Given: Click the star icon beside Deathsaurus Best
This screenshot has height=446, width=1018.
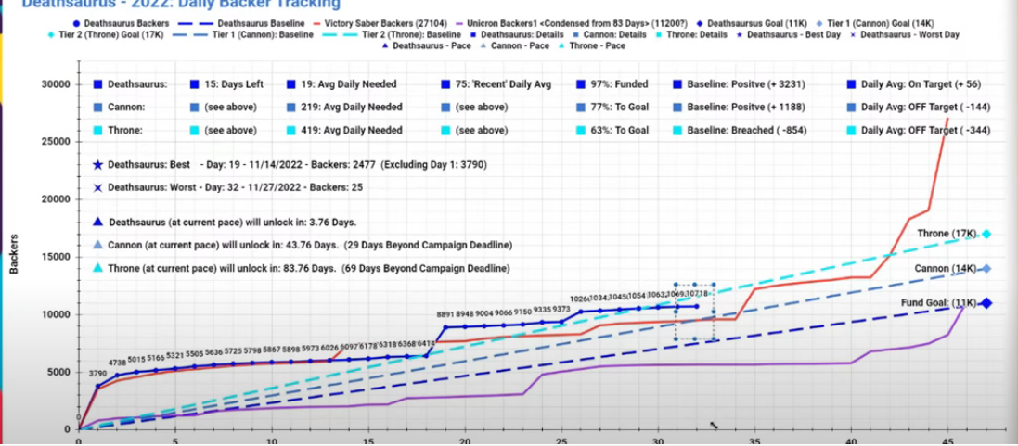Looking at the screenshot, I should (x=97, y=165).
